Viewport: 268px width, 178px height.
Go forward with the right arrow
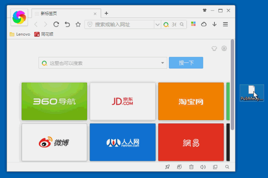46,24
